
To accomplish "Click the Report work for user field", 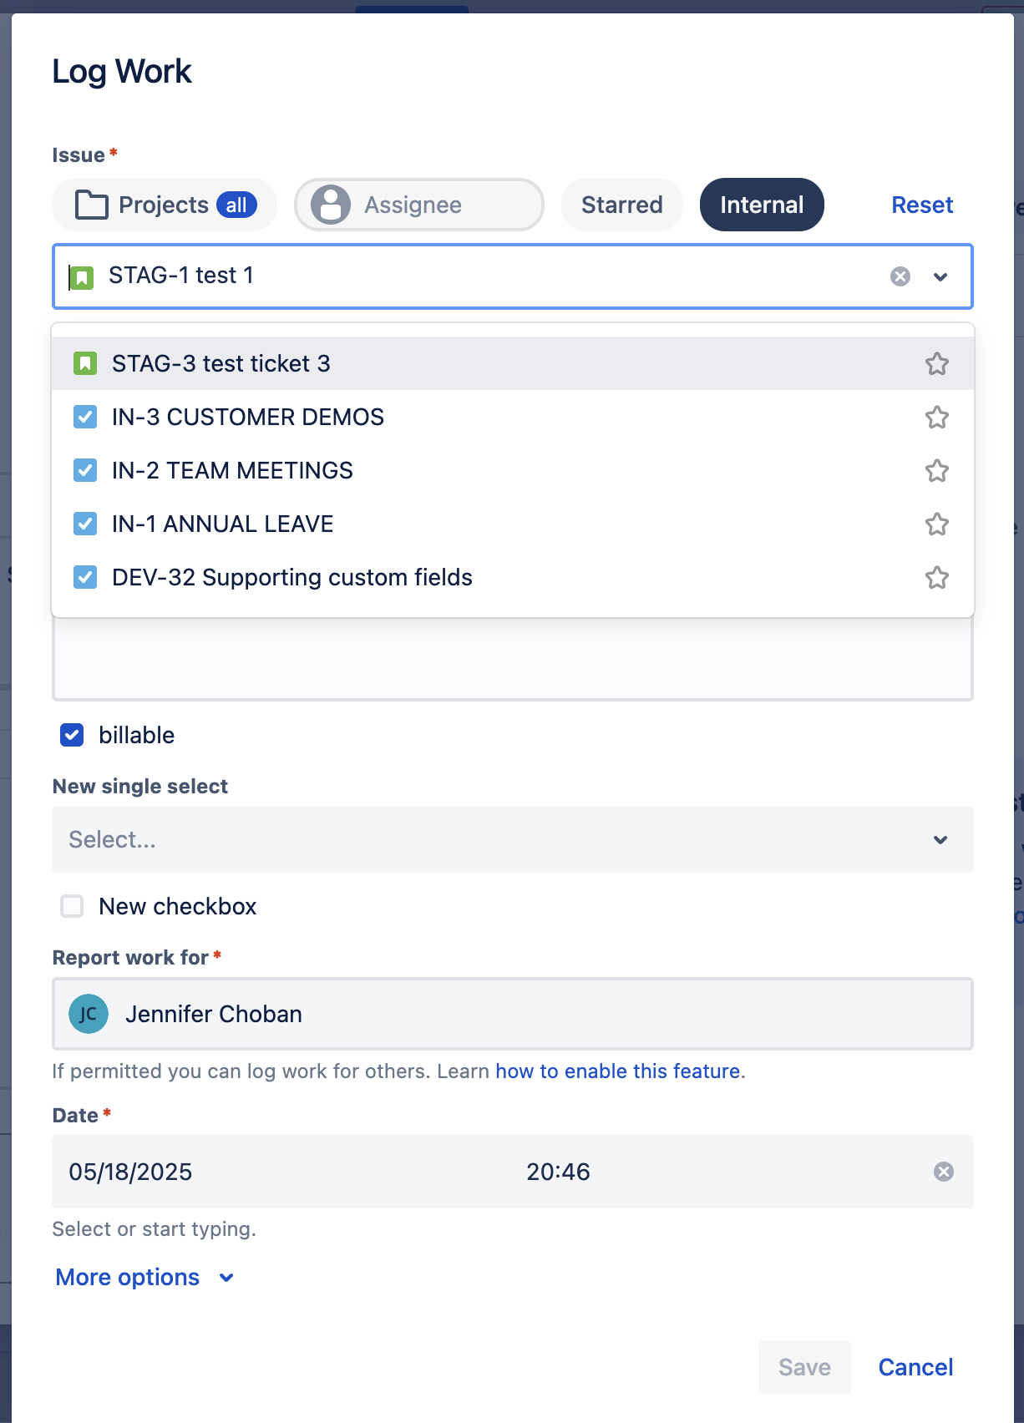I will [x=512, y=1014].
